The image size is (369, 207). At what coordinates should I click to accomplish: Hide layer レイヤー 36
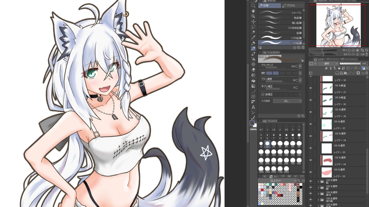point(311,100)
